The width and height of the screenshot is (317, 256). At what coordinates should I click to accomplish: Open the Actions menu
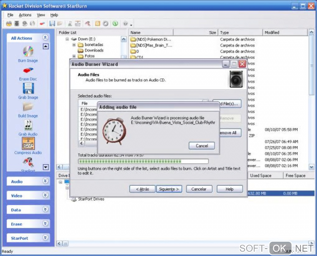click(25, 15)
